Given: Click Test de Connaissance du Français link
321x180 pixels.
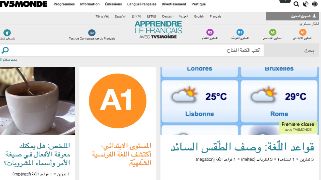Looking at the screenshot, I should click(x=92, y=38).
